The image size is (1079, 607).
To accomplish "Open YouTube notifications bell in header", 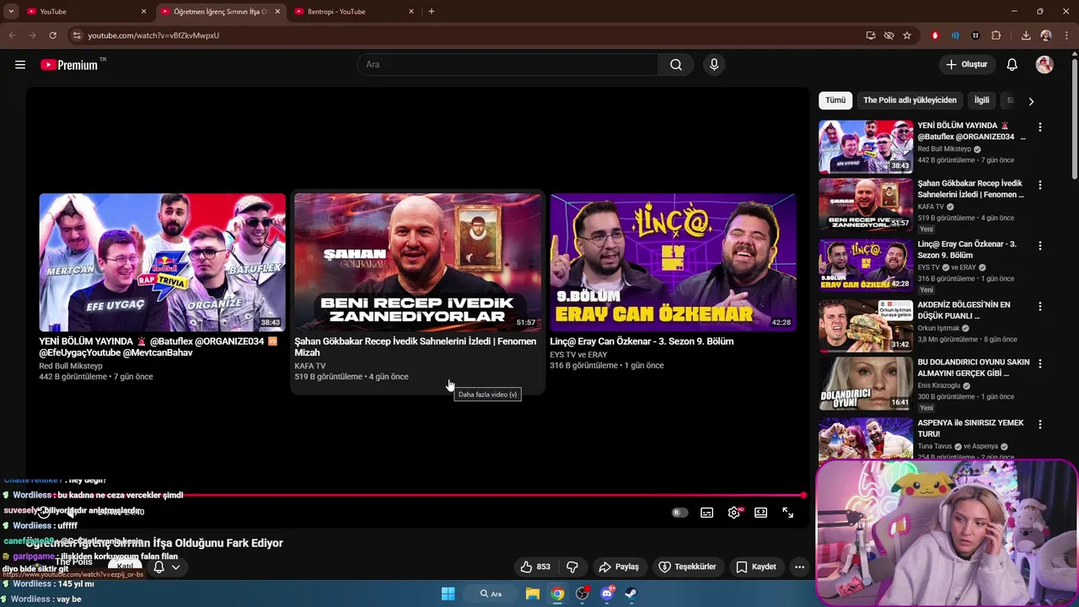I will pos(1012,65).
